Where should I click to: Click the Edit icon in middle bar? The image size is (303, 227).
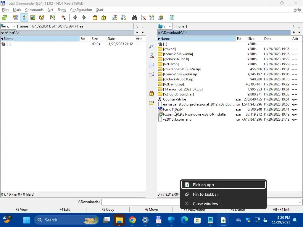[x=151, y=56]
